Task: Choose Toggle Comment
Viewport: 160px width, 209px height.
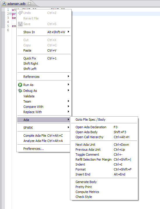Action: pyautogui.click(x=104, y=154)
